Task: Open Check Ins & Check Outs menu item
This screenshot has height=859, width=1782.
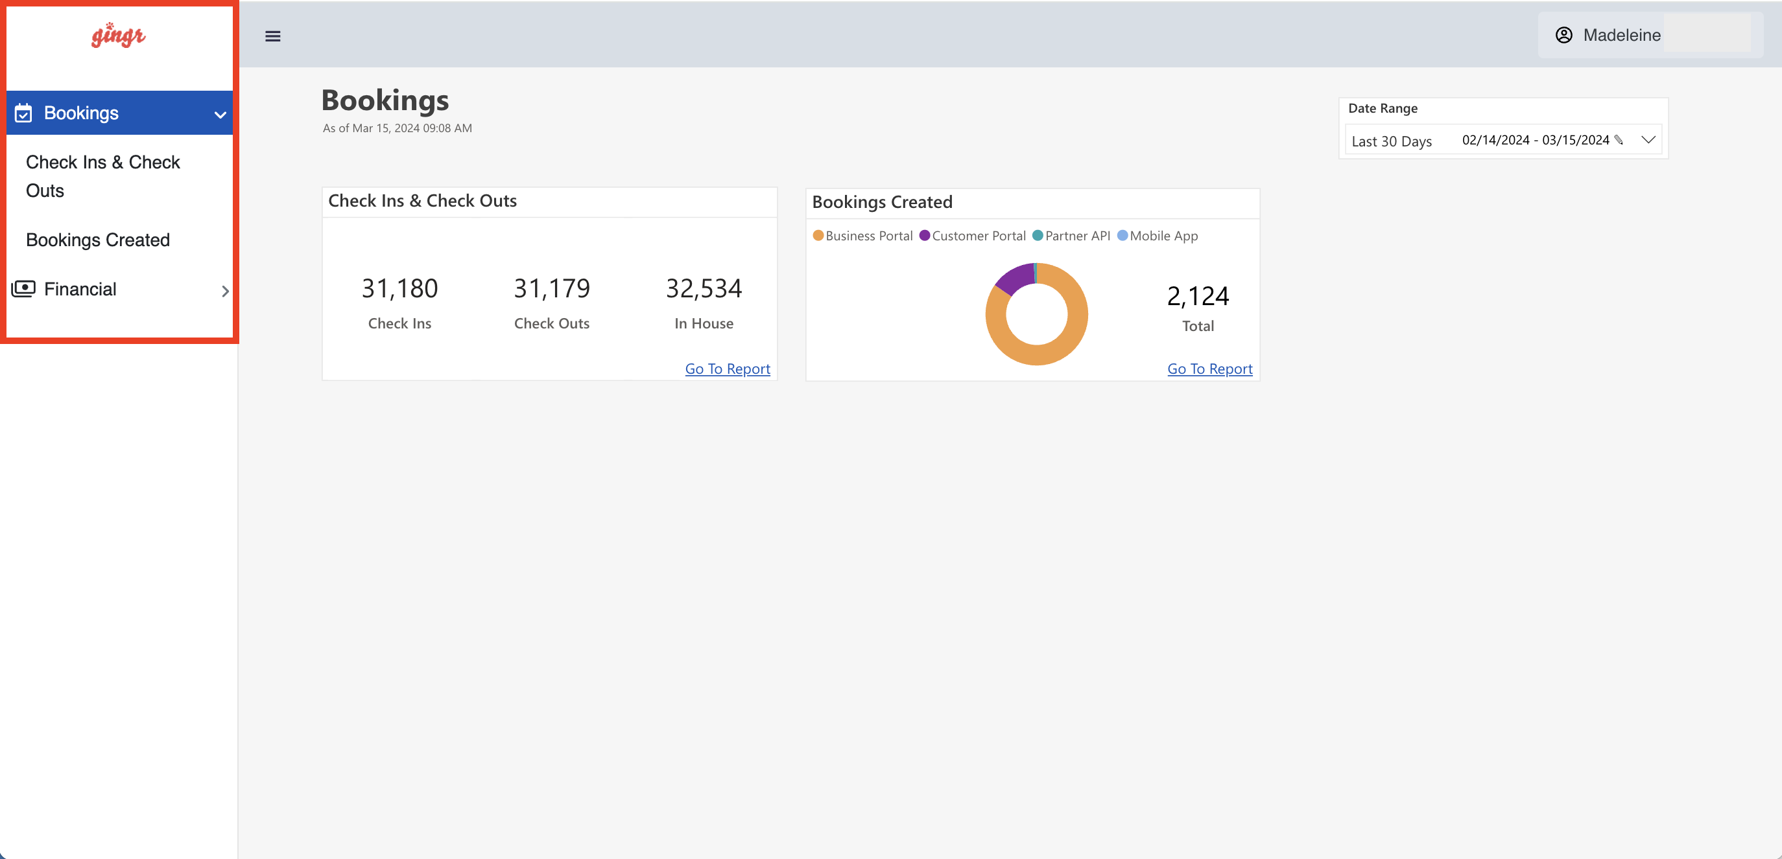Action: [102, 176]
